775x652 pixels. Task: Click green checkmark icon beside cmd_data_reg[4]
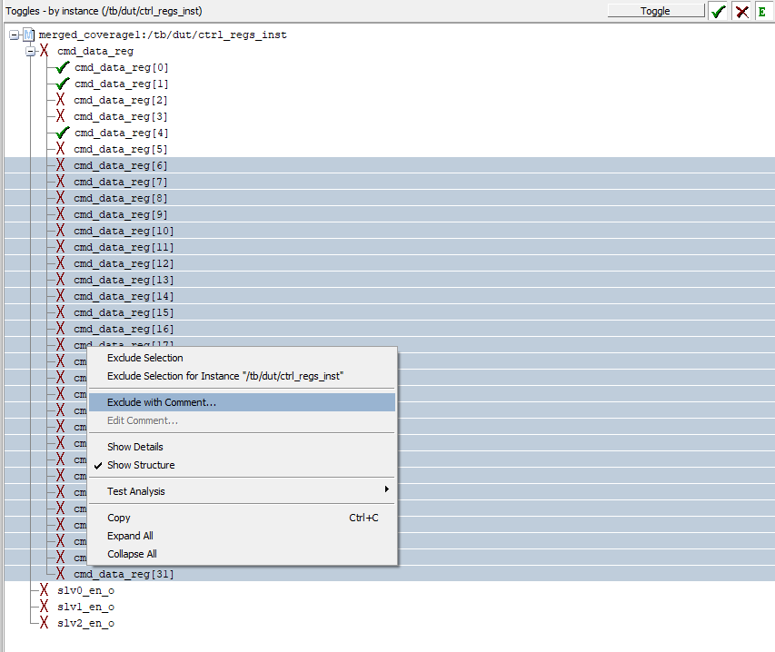point(60,133)
